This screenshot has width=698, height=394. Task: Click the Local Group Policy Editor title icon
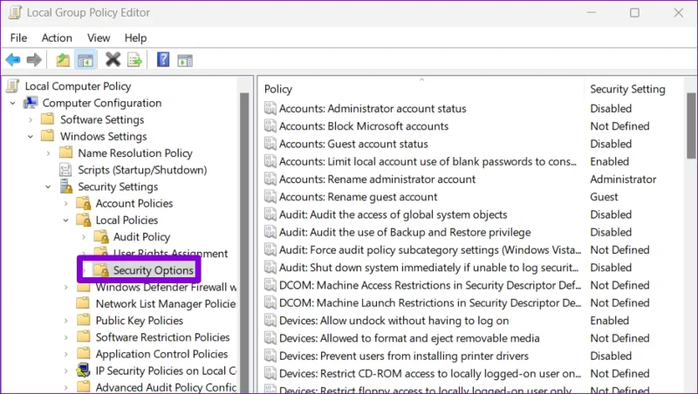[x=16, y=12]
